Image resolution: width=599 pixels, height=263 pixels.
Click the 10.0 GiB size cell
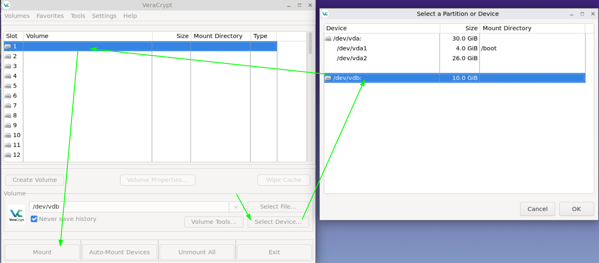coord(465,78)
